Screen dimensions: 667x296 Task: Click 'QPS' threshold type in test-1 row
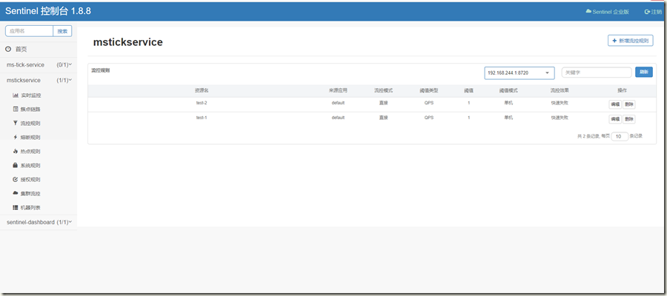429,118
